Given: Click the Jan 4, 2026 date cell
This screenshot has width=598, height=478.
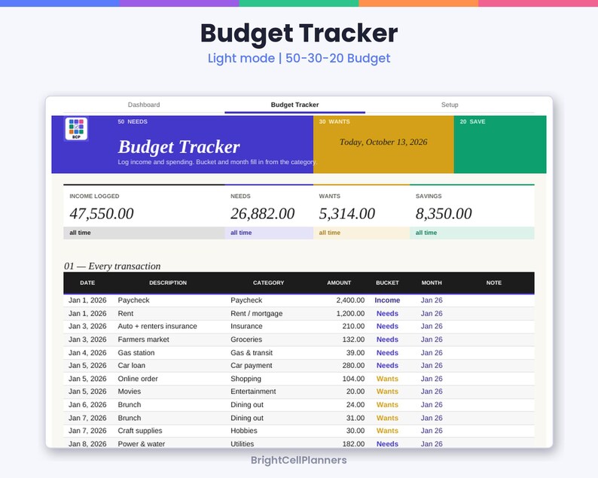Looking at the screenshot, I should (x=87, y=353).
